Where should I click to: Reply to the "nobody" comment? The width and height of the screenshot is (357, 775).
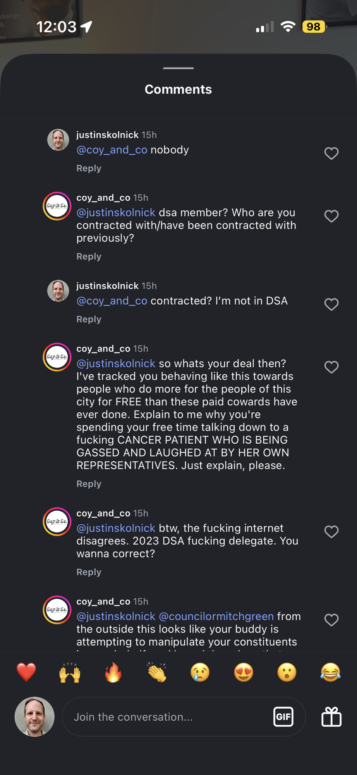click(89, 169)
